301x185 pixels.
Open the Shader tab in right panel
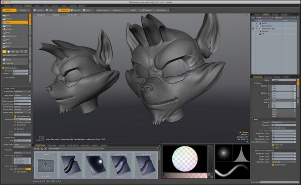pos(265,15)
